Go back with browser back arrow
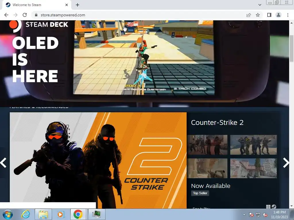This screenshot has width=294, height=220. (6, 15)
